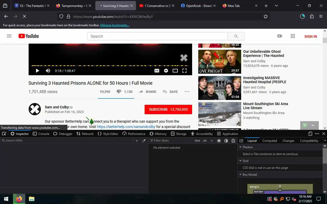Toggle responsive design mode icon
The height and width of the screenshot is (204, 327).
pos(310,134)
